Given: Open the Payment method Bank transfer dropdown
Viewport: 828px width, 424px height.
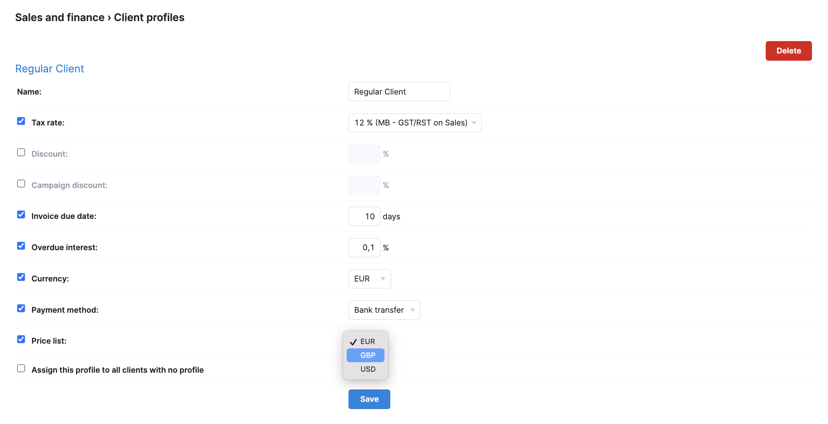Looking at the screenshot, I should pyautogui.click(x=384, y=310).
